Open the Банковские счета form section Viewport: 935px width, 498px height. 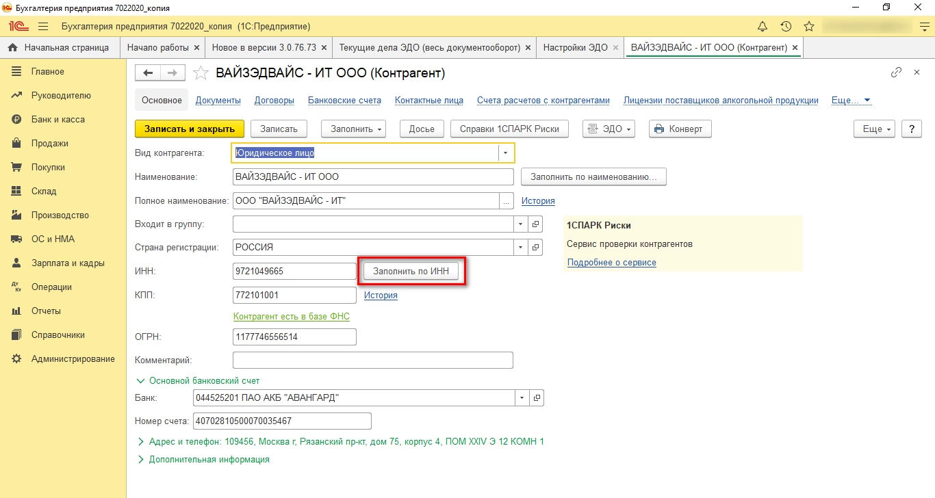point(344,101)
